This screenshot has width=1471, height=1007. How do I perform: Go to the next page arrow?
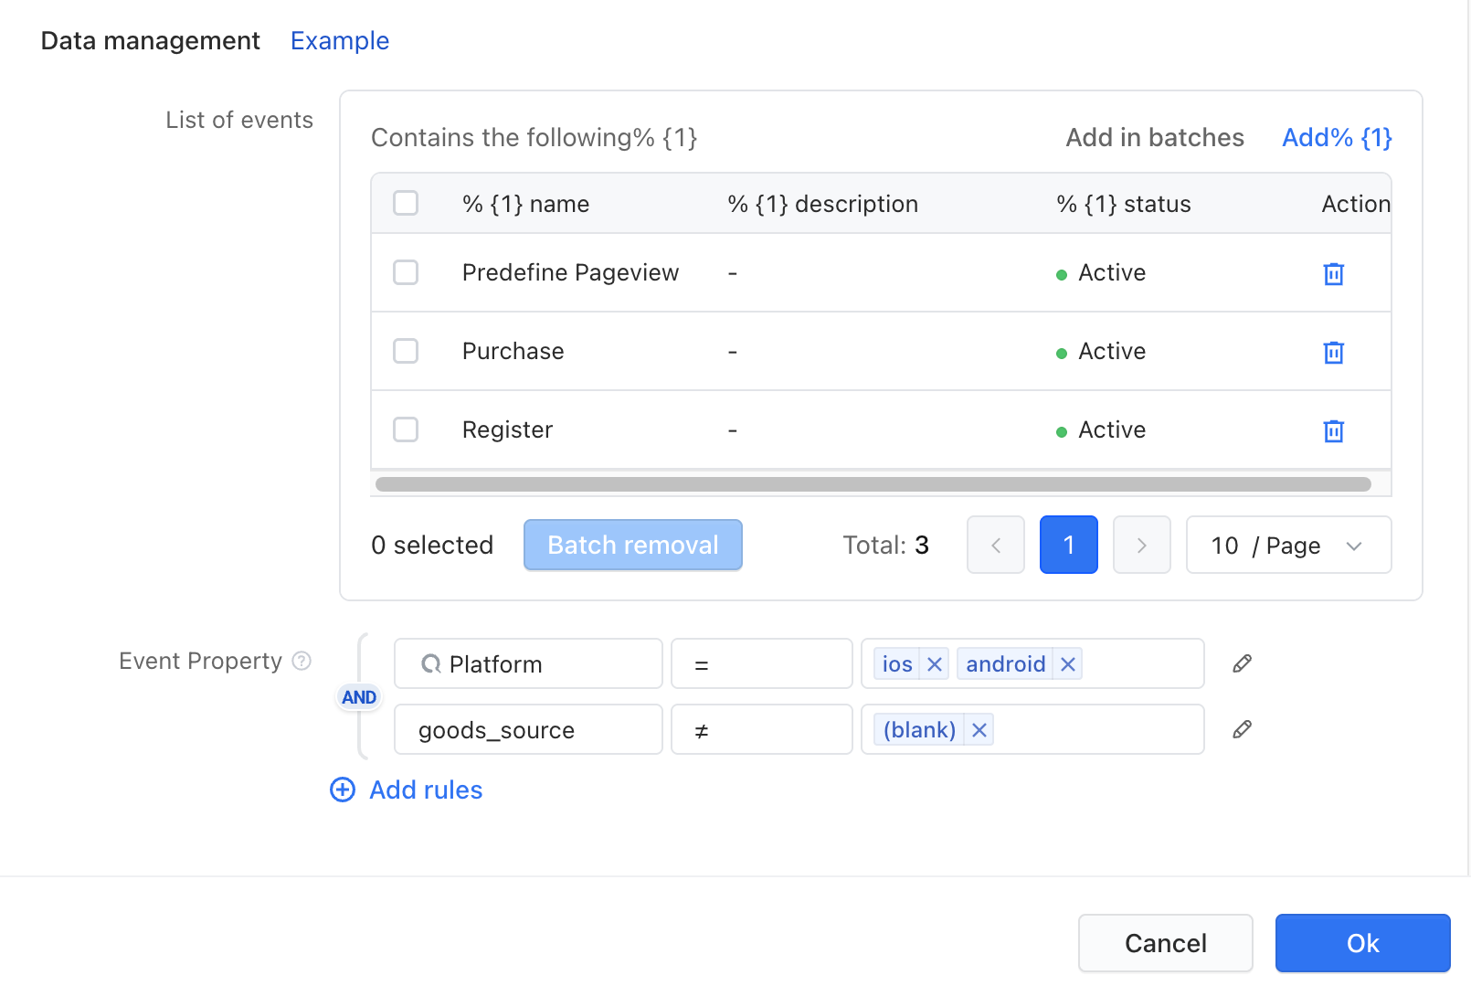coord(1141,545)
